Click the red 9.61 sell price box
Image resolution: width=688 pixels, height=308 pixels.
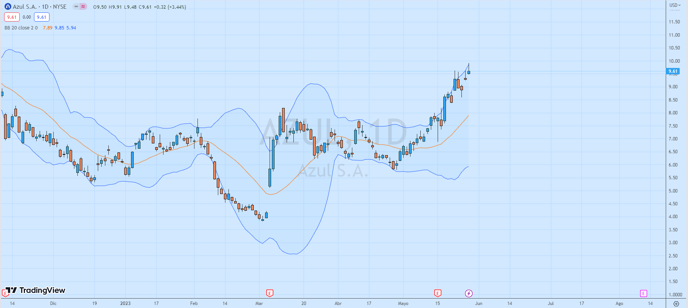[12, 17]
